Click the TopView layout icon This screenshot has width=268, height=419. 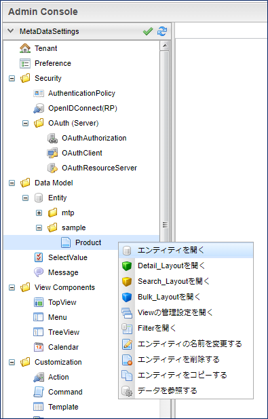coord(39,302)
